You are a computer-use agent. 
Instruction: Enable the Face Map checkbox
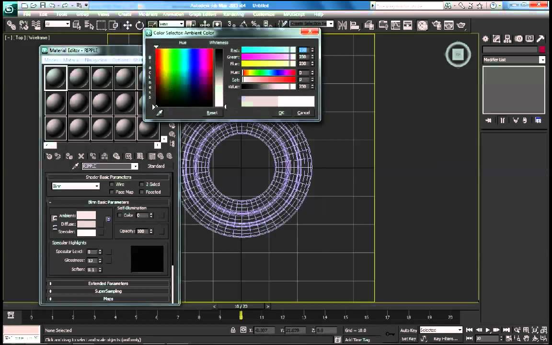112,192
